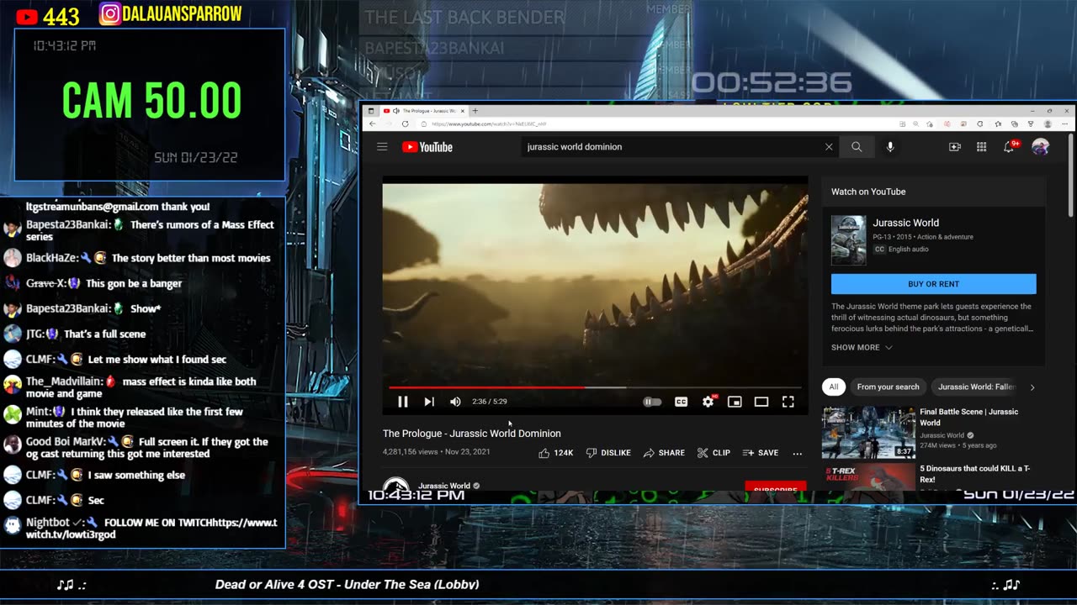
Task: Start voice search with microphone
Action: click(890, 147)
